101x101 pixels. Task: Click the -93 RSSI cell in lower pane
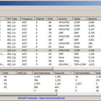pyautogui.click(x=5, y=77)
